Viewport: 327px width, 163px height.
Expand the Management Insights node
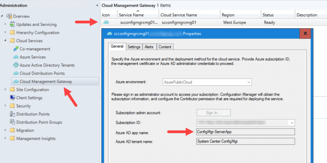point(5,138)
